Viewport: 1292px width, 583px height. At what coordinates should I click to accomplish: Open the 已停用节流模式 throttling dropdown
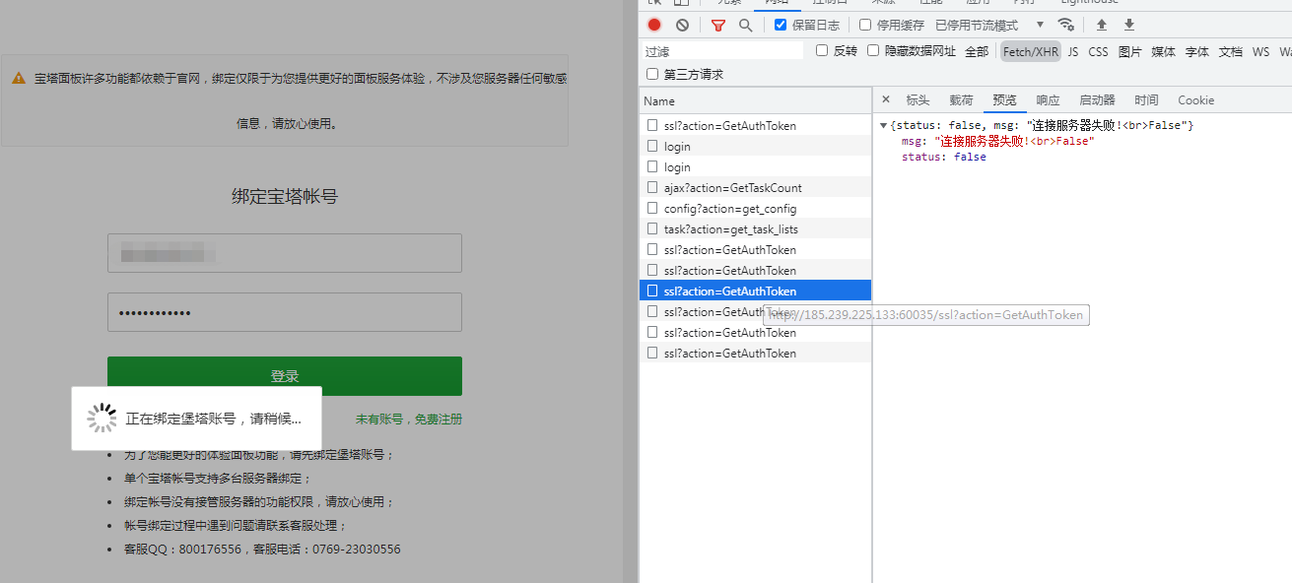(989, 25)
